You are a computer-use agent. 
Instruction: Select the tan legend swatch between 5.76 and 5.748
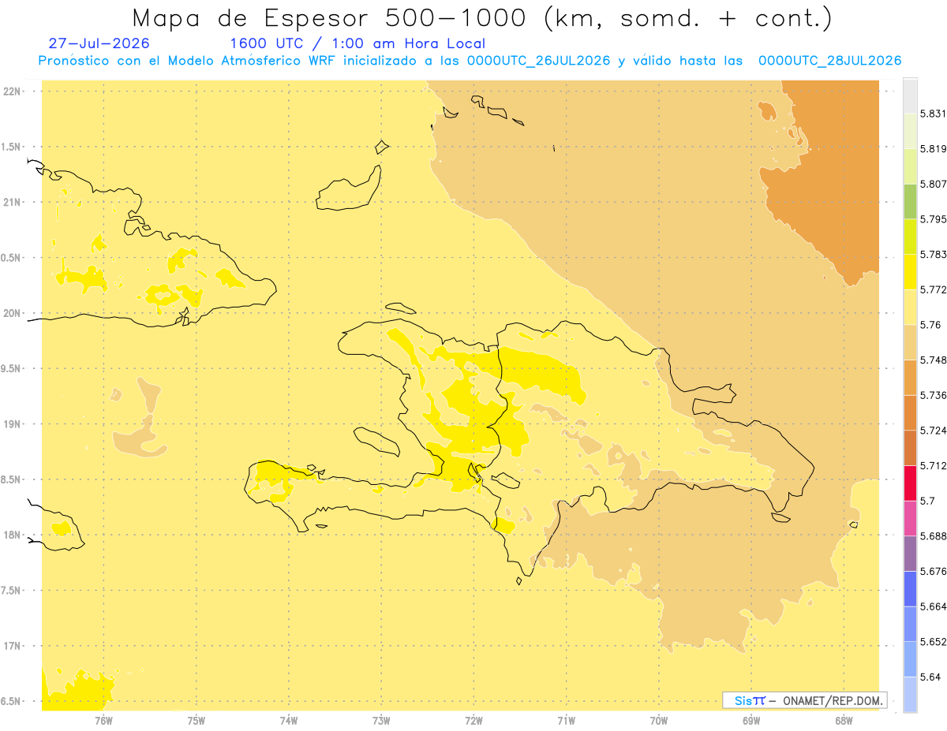tap(910, 342)
